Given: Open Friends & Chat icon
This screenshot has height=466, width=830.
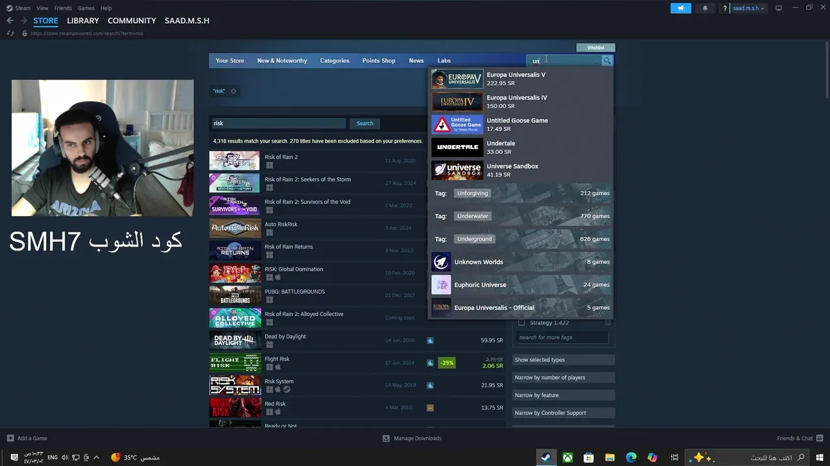Looking at the screenshot, I should tap(820, 438).
